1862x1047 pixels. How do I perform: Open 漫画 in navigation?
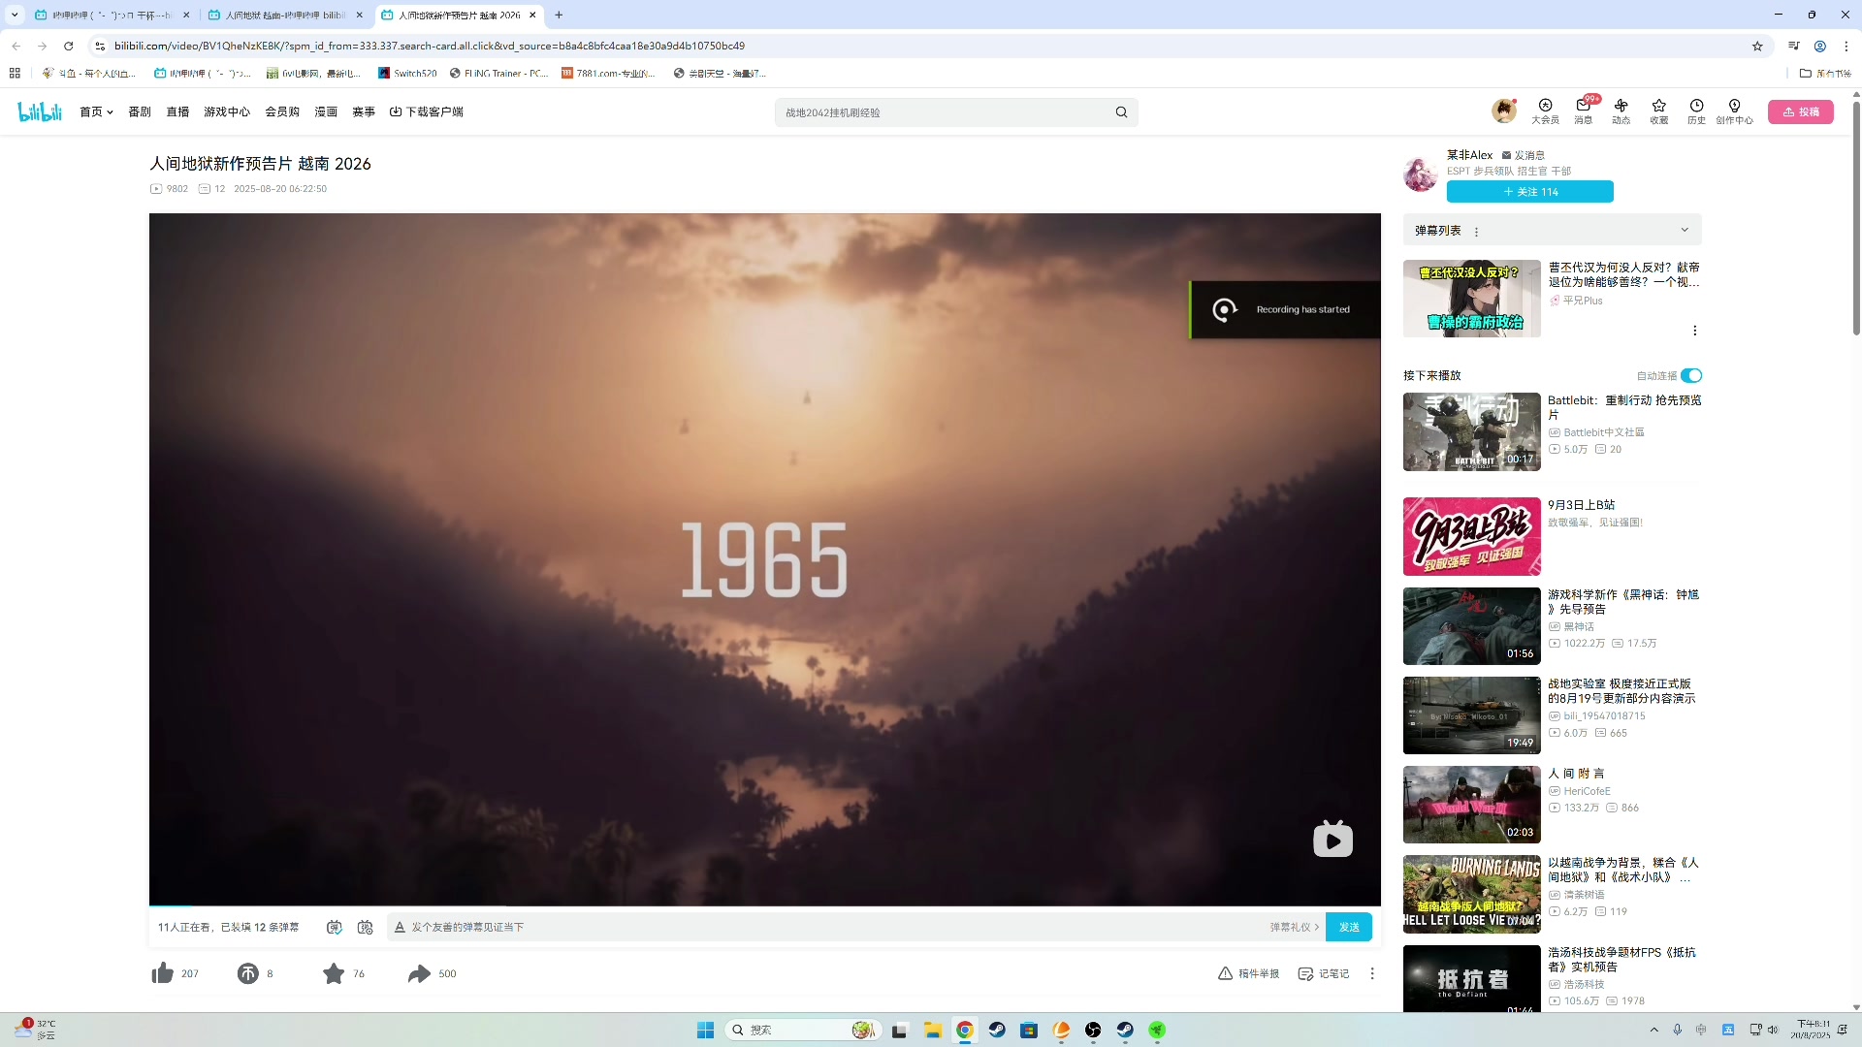326,112
